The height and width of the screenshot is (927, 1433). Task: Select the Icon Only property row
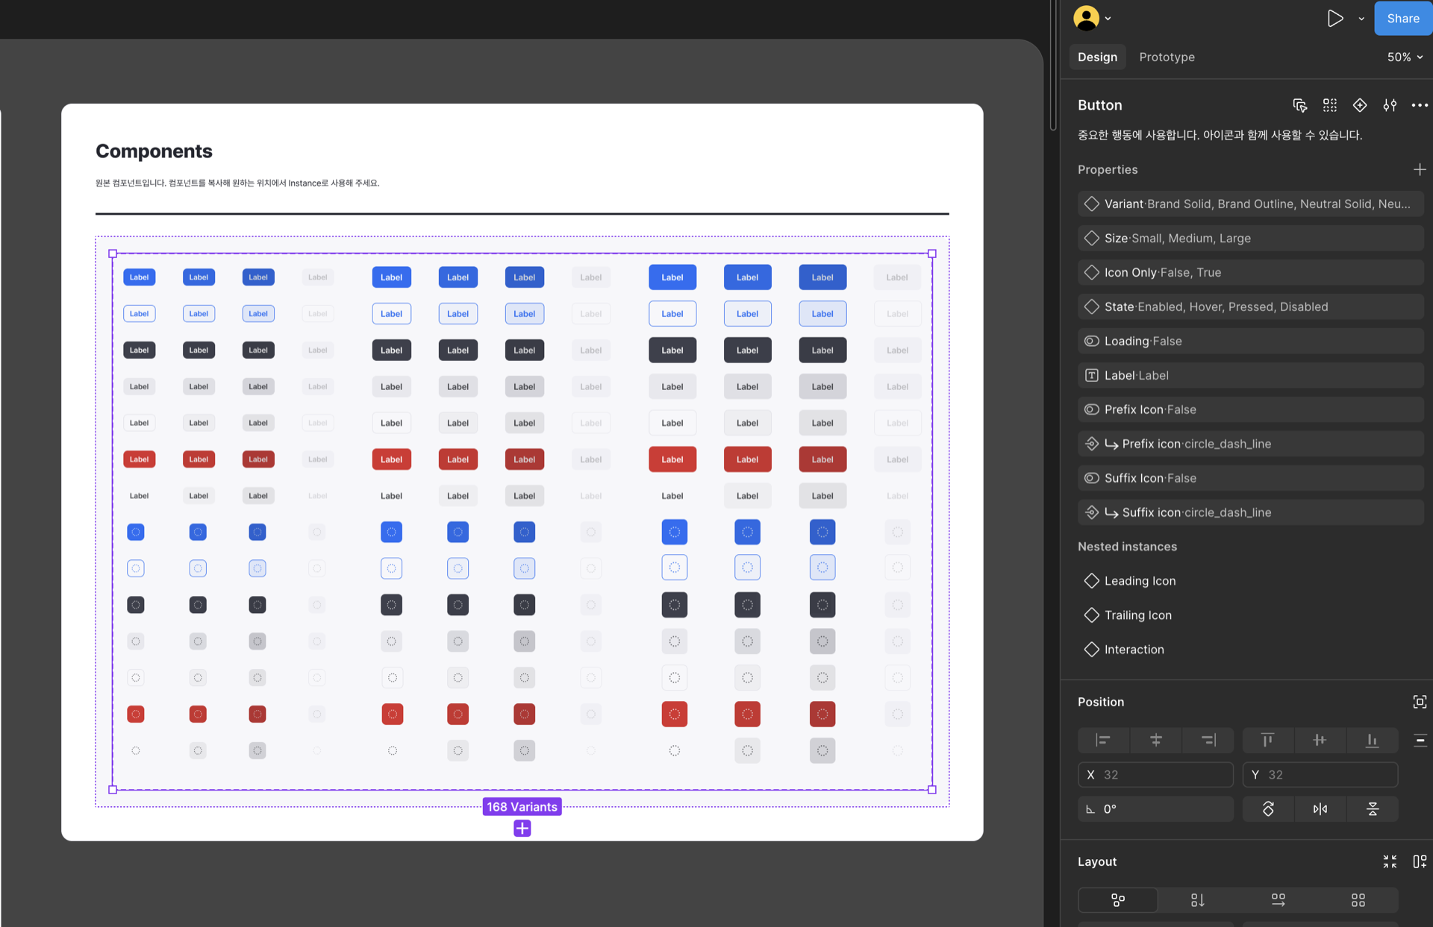point(1251,272)
